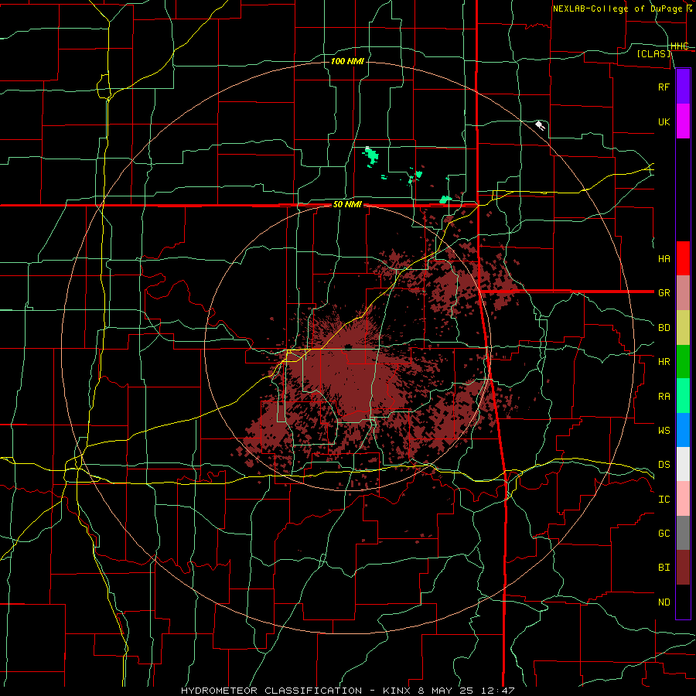This screenshot has height=696, width=696.
Task: Click the DS legend label
Action: pos(664,465)
